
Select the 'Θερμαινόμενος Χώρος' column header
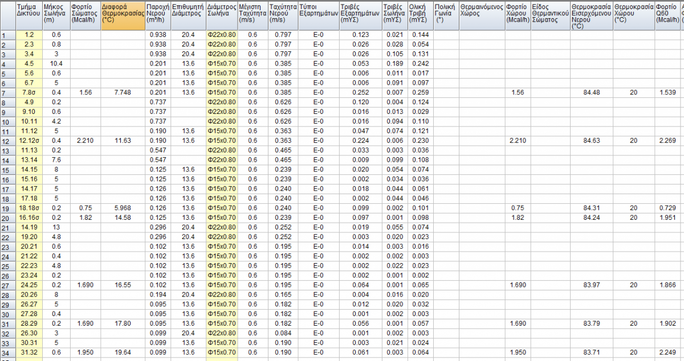point(482,15)
